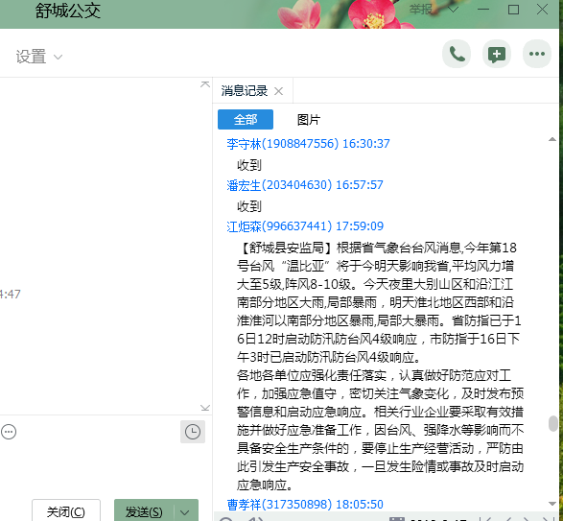Click the add discussion chat-plus icon
Screen dimensions: 563x521
497,55
